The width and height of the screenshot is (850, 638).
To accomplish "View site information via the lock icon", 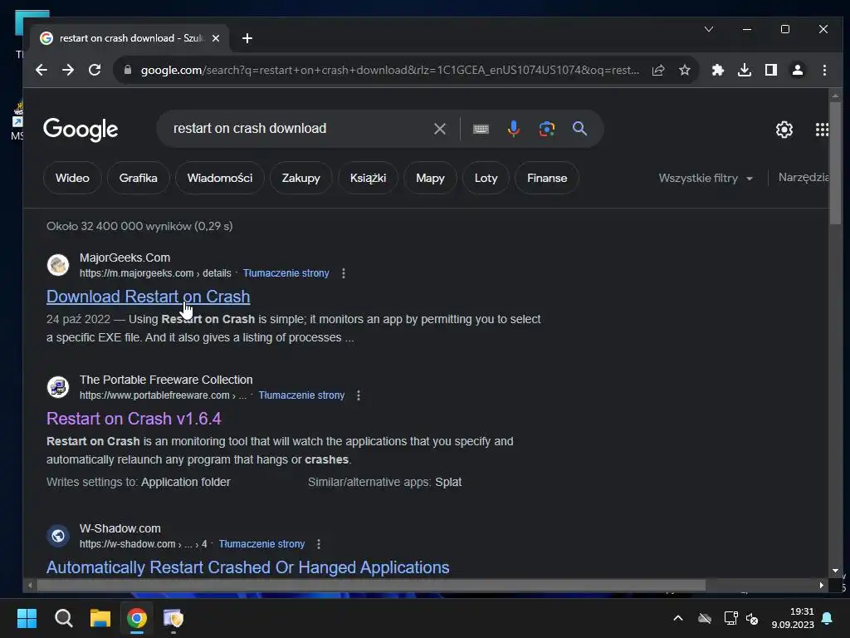I will pos(127,70).
